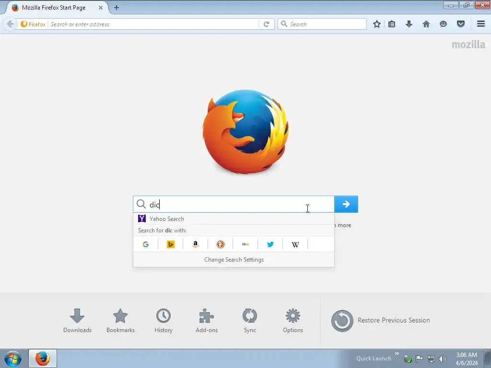Screen dimensions: 491x368
Task: Open Add-ons from the bottom launcher
Action: point(207,321)
